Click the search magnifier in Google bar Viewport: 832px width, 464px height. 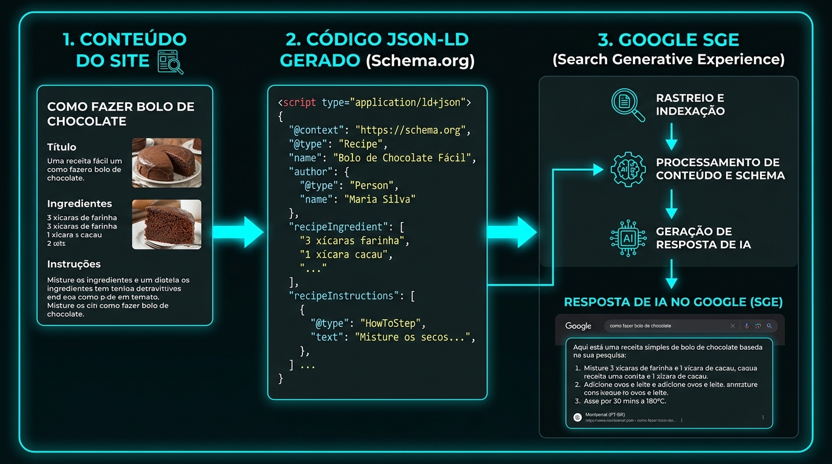click(x=769, y=326)
